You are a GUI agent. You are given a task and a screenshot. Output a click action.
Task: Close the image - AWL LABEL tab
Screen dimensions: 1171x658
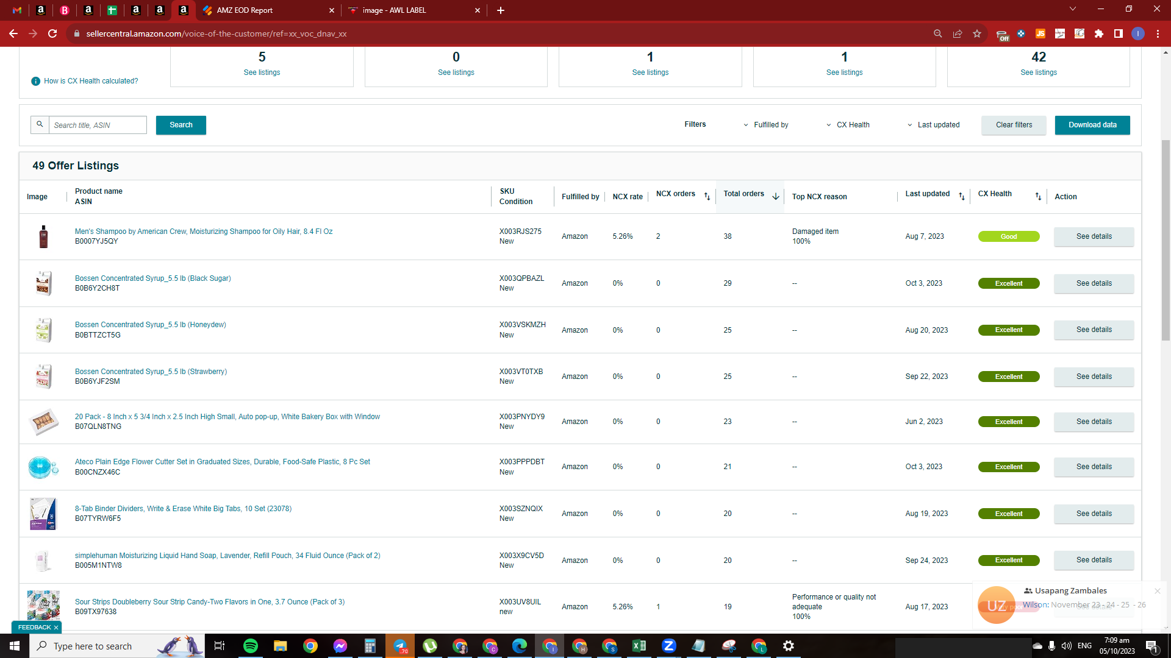(x=478, y=10)
